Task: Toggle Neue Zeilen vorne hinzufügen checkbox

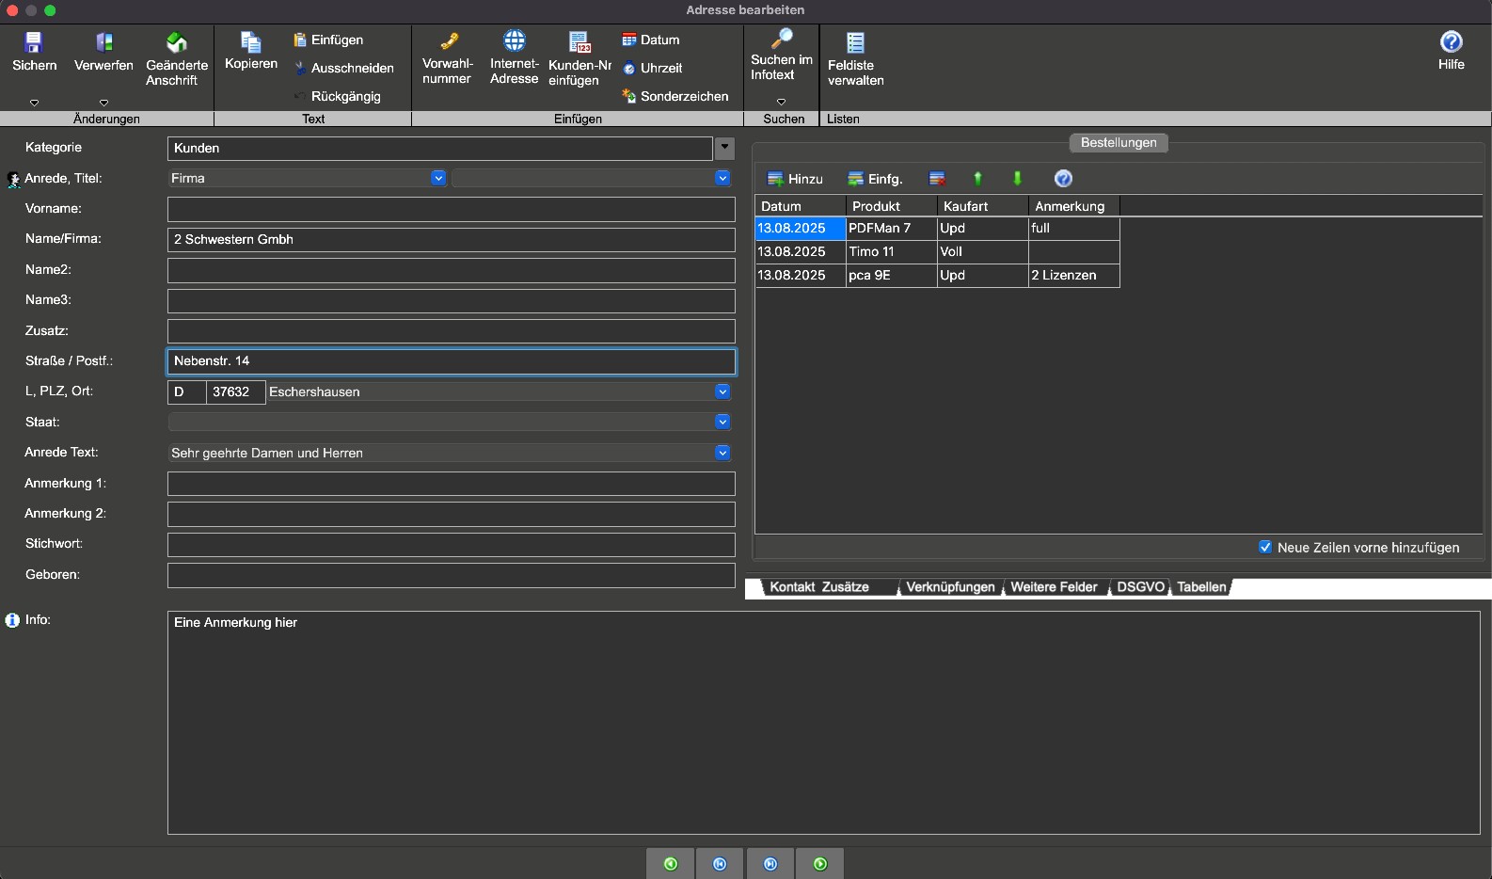Action: pyautogui.click(x=1265, y=547)
